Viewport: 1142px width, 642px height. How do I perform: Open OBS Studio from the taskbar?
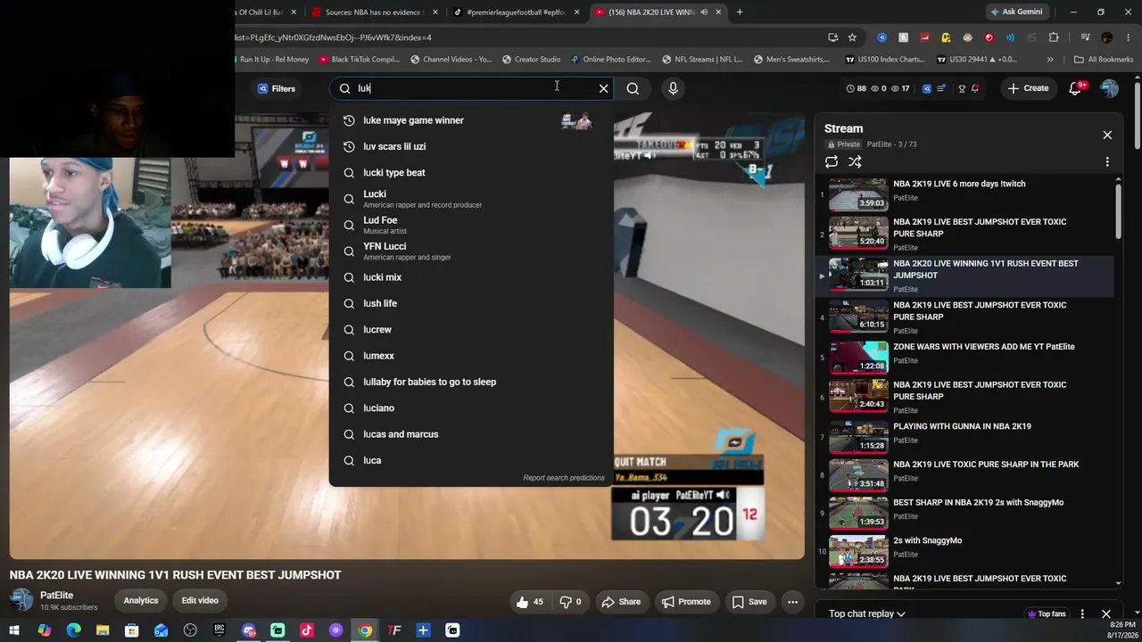click(190, 630)
